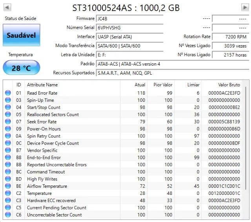The width and height of the screenshot is (251, 222).
Task: Click the Atual value 118
Action: click(x=141, y=93)
